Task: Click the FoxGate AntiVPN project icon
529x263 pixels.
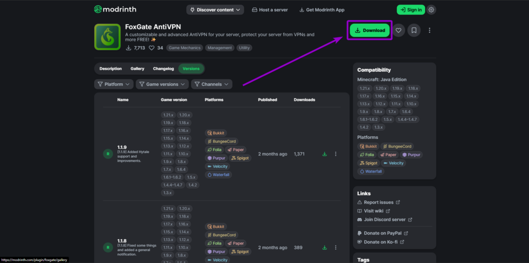Action: tap(107, 37)
